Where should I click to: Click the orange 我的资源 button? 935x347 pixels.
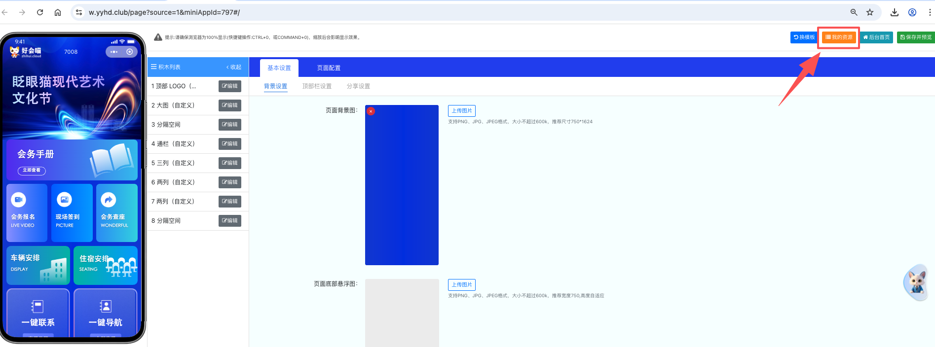(x=839, y=37)
